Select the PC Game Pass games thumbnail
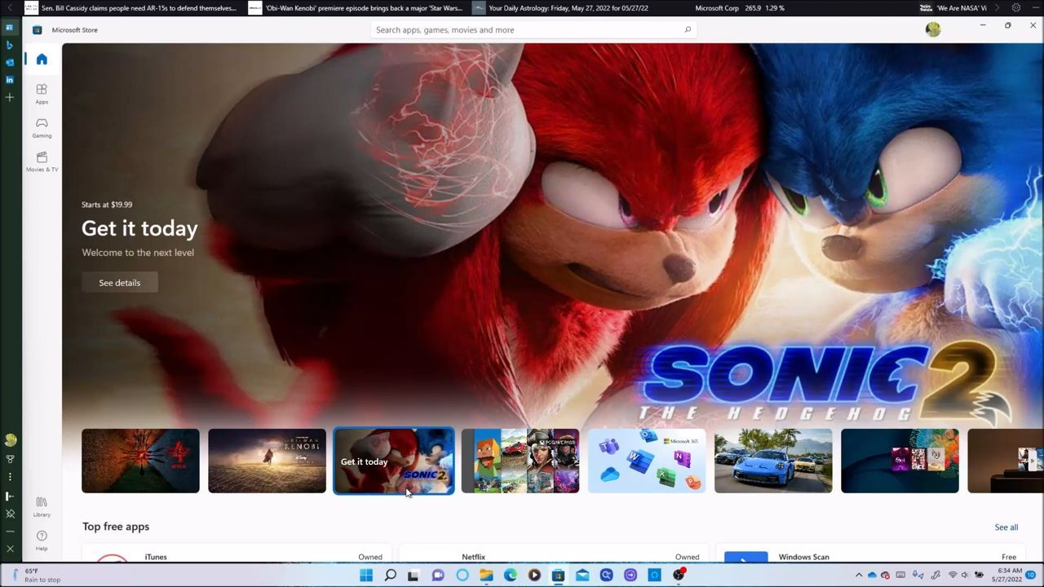Screen dimensions: 1044x587 (x=520, y=461)
